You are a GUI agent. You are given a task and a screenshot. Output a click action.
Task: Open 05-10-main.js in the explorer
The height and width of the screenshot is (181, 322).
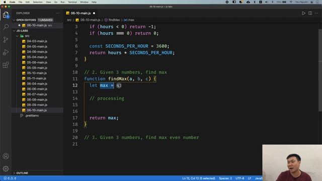point(38,73)
